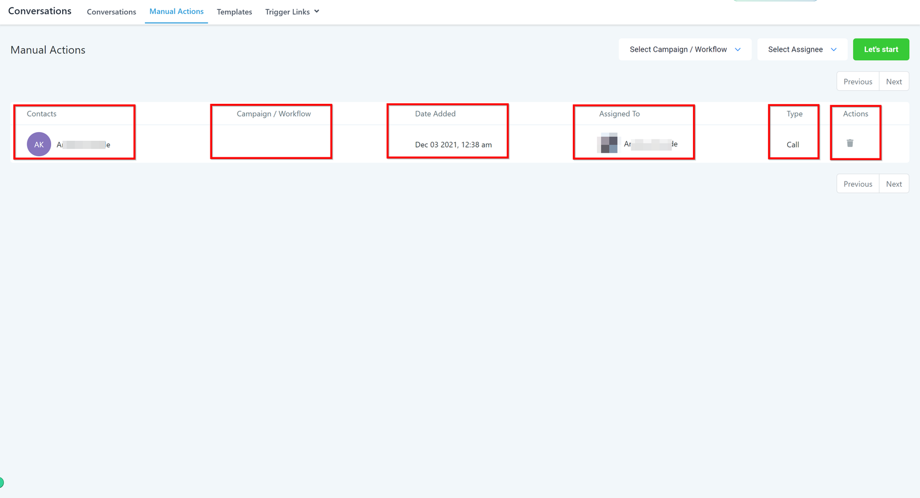Open the Select Assignee dropdown
The width and height of the screenshot is (920, 498).
[802, 49]
